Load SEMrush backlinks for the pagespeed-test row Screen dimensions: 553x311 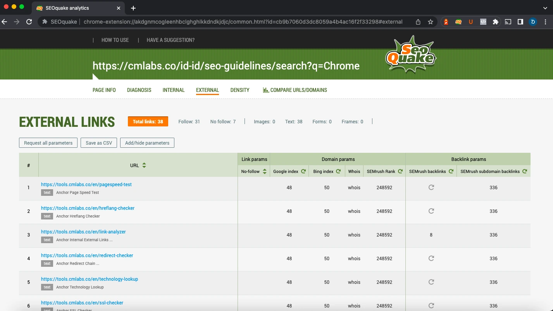click(431, 187)
